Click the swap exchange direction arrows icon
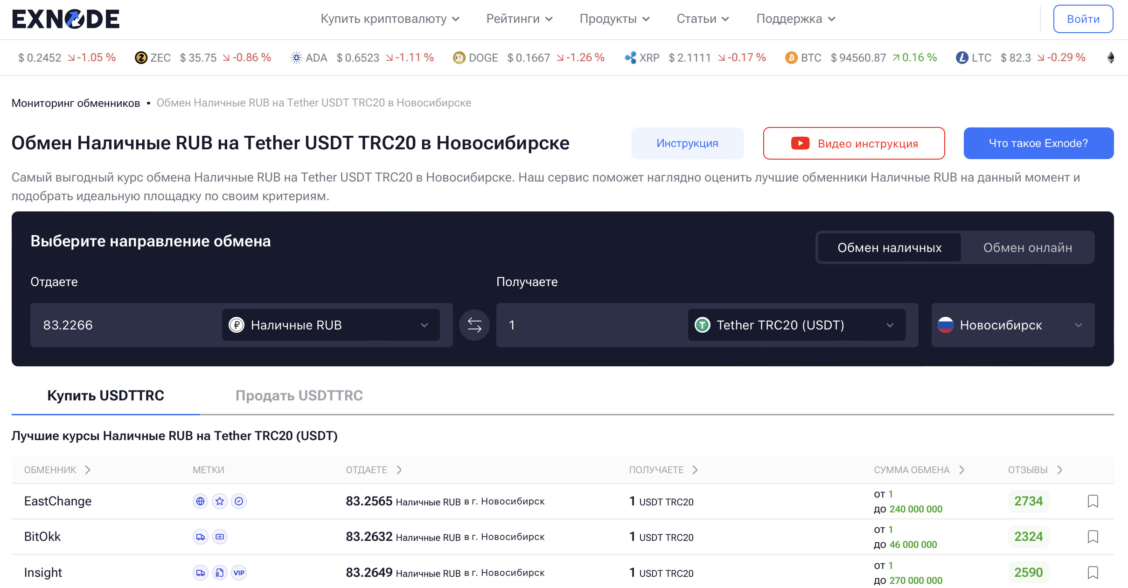 pyautogui.click(x=474, y=325)
